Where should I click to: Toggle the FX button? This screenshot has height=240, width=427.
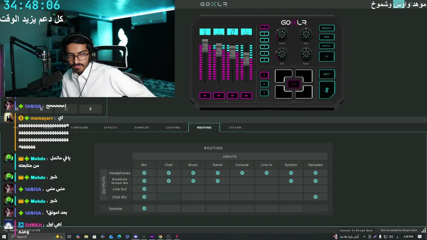point(327,57)
